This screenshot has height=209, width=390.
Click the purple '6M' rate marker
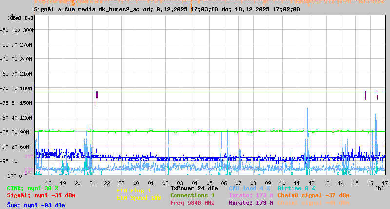pyautogui.click(x=28, y=173)
